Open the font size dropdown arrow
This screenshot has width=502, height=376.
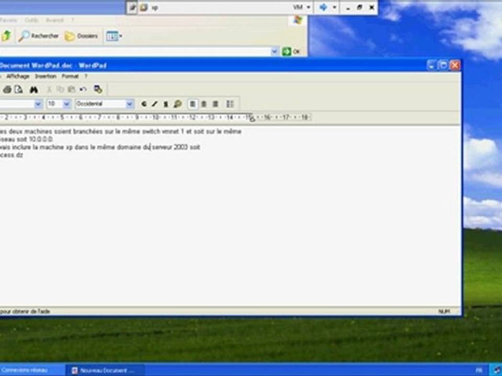point(67,104)
